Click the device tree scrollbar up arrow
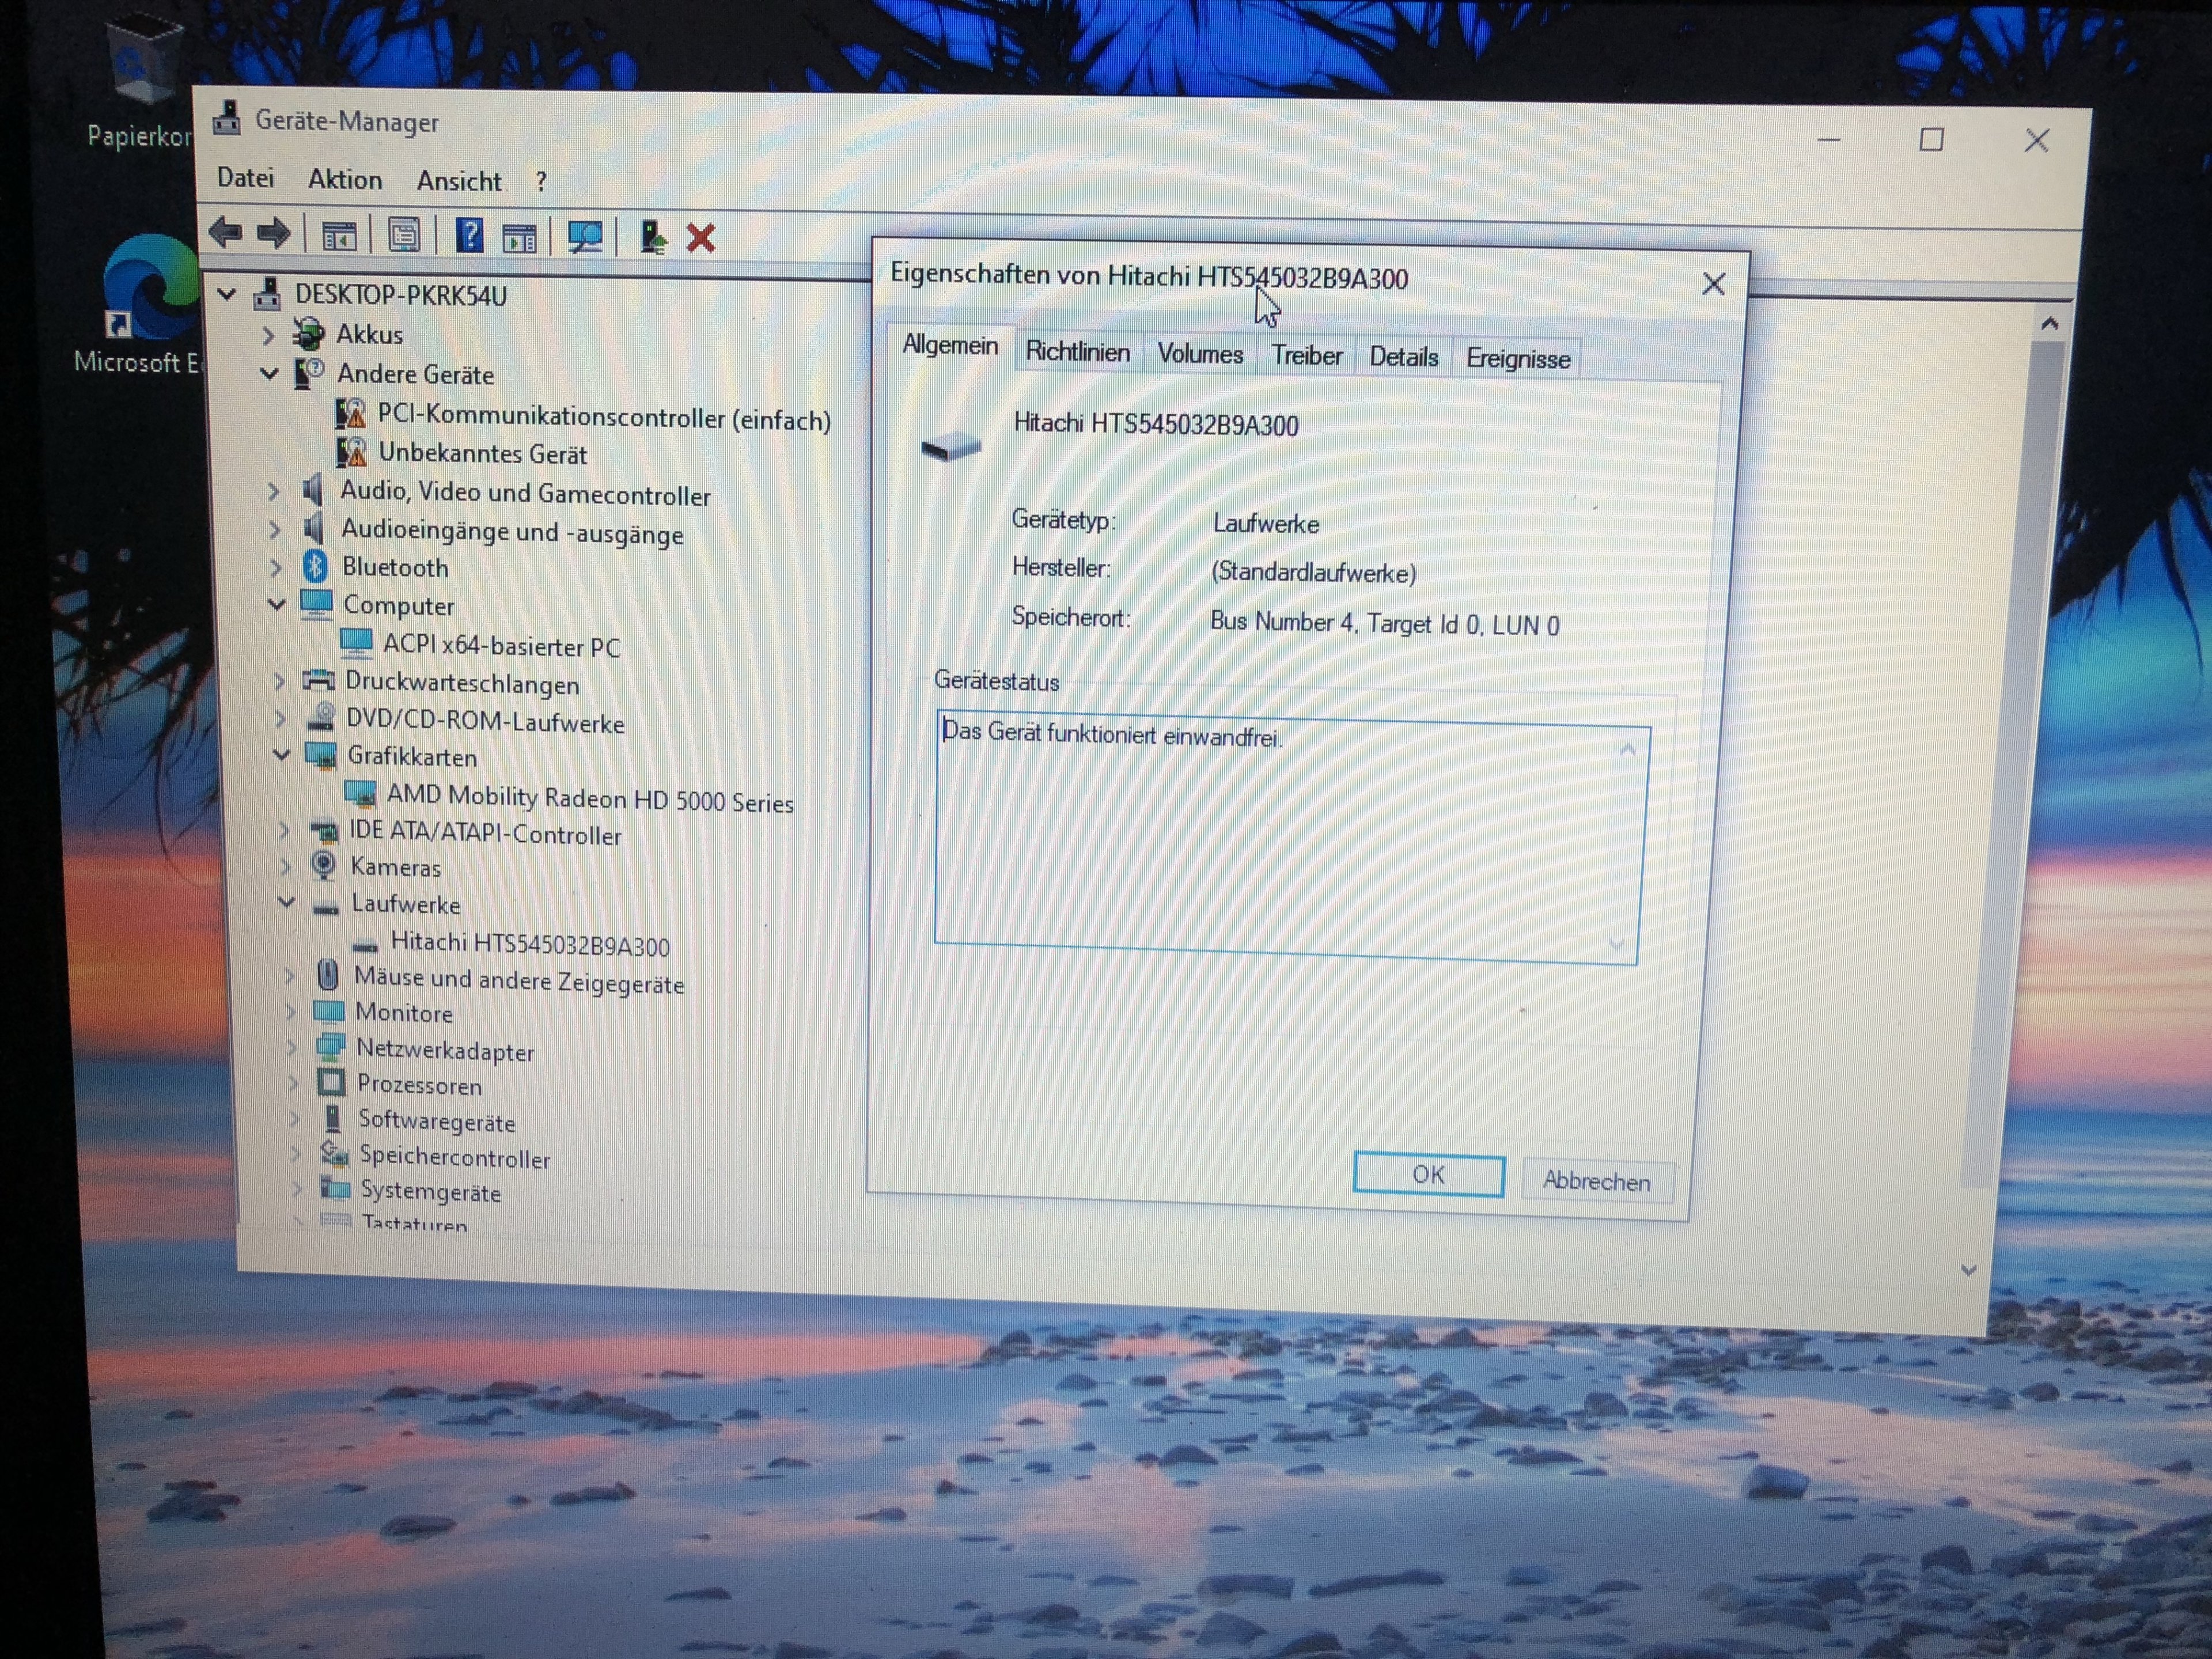 coord(2050,324)
